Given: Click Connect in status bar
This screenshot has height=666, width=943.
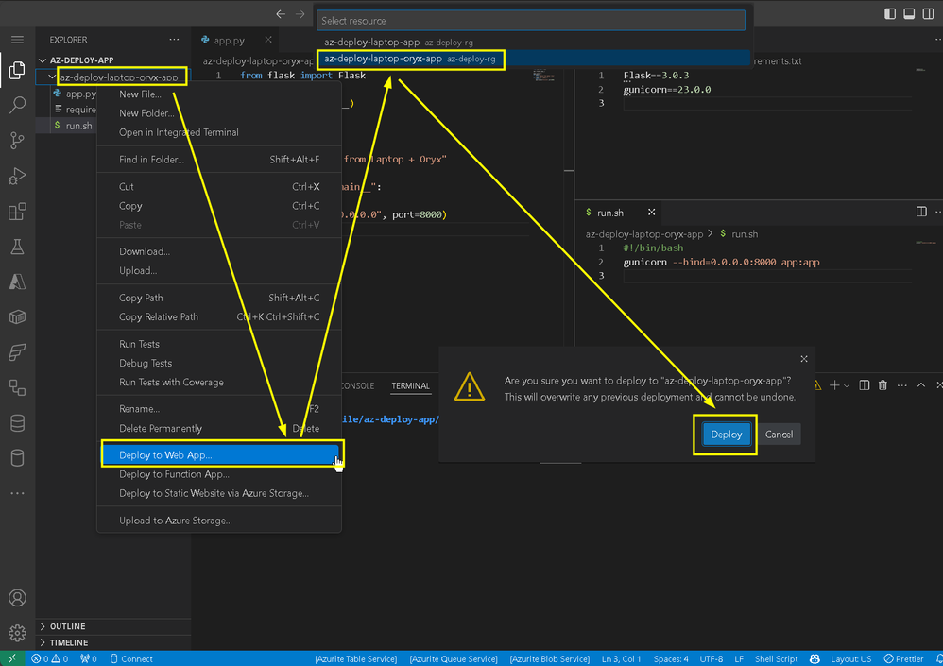Looking at the screenshot, I should click(x=131, y=658).
